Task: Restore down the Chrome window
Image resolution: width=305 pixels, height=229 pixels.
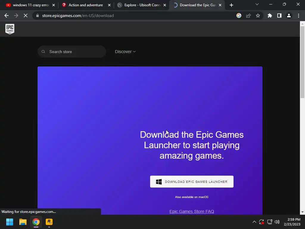Action: (x=284, y=4)
